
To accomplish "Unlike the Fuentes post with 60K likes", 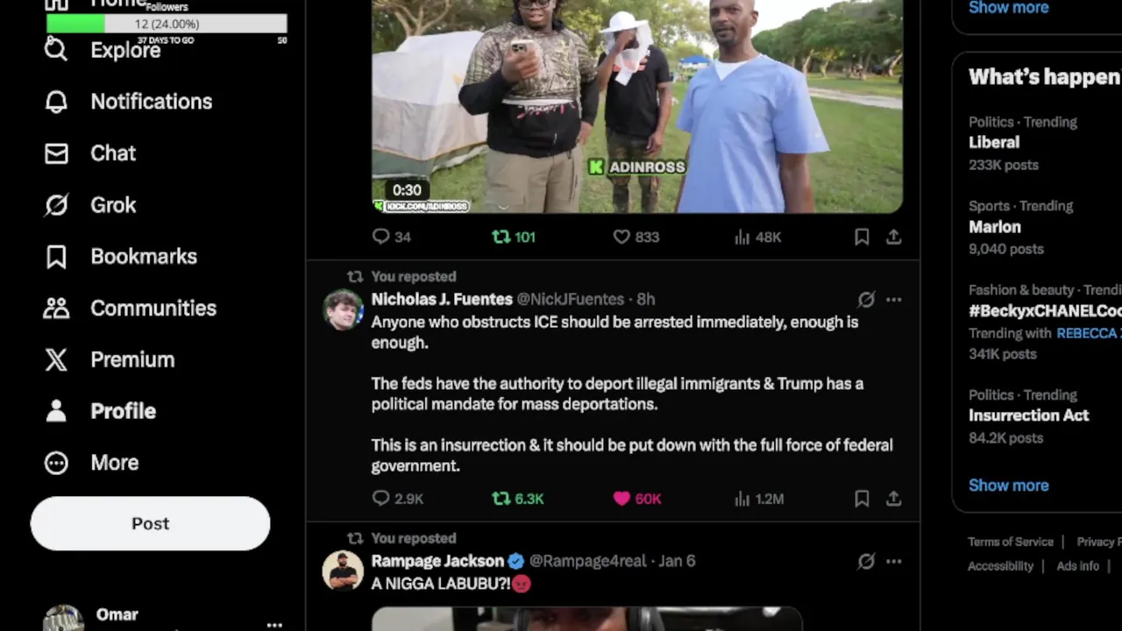I will pos(636,498).
